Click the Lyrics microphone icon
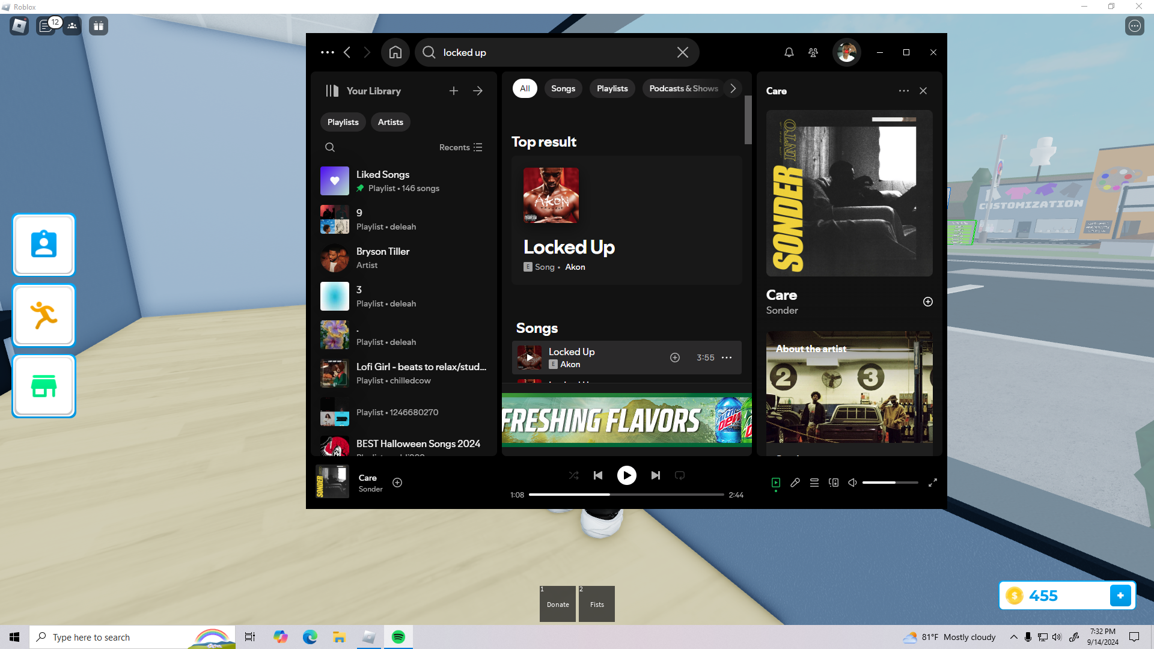 point(795,483)
